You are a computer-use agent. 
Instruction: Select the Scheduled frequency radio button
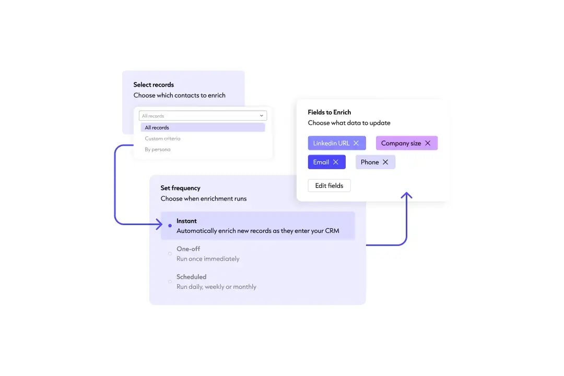[170, 281]
